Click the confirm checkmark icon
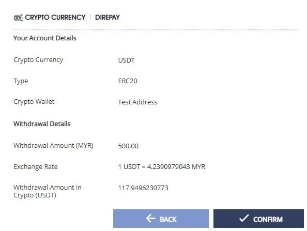Image resolution: width=307 pixels, height=231 pixels. pyautogui.click(x=244, y=218)
